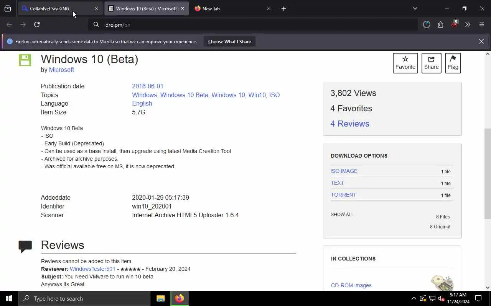Close the New Tab tab
Screen dimensions: 491x306
(269, 8)
